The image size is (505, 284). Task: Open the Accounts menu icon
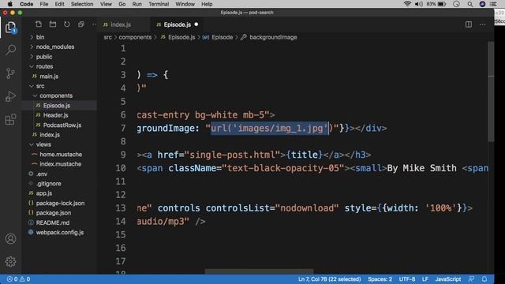click(x=10, y=238)
